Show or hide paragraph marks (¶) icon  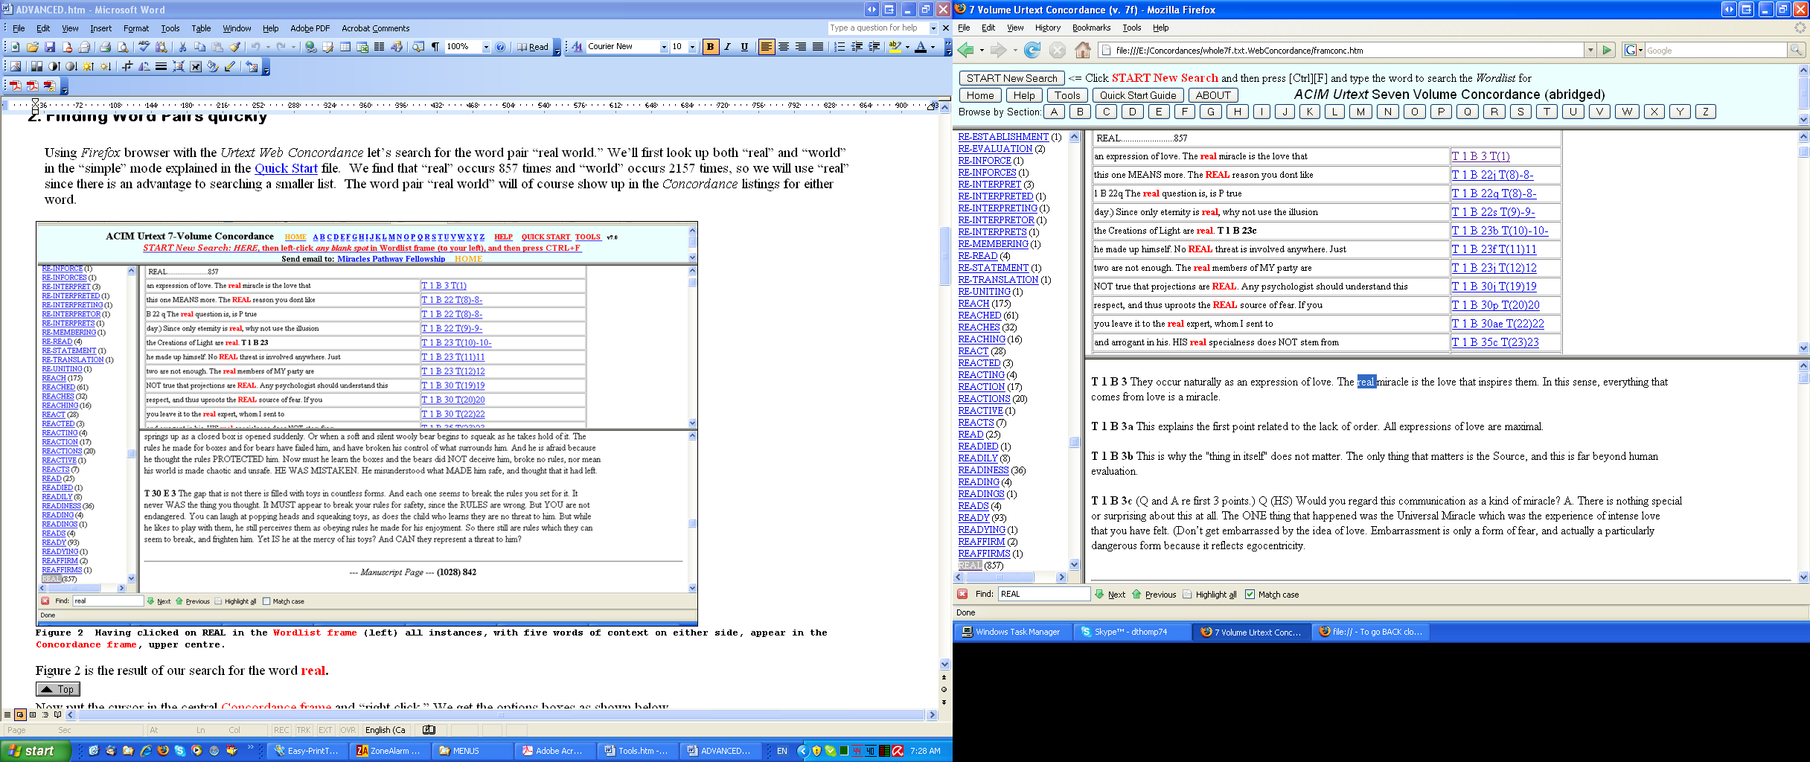click(435, 47)
